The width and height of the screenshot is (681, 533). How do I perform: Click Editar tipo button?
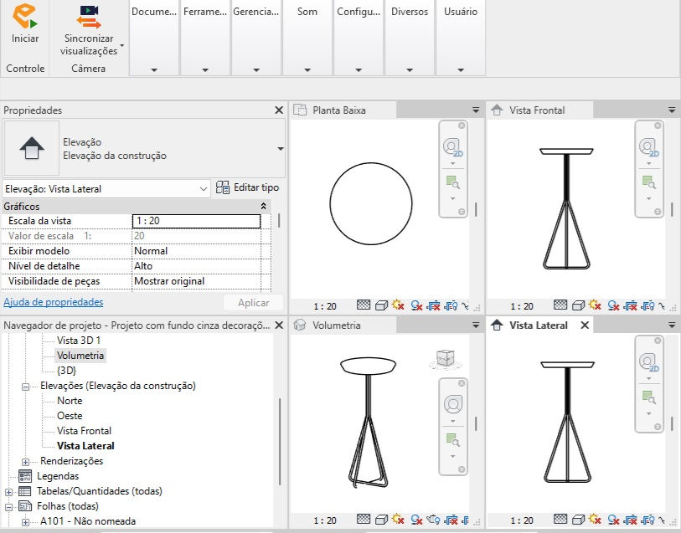(x=248, y=187)
